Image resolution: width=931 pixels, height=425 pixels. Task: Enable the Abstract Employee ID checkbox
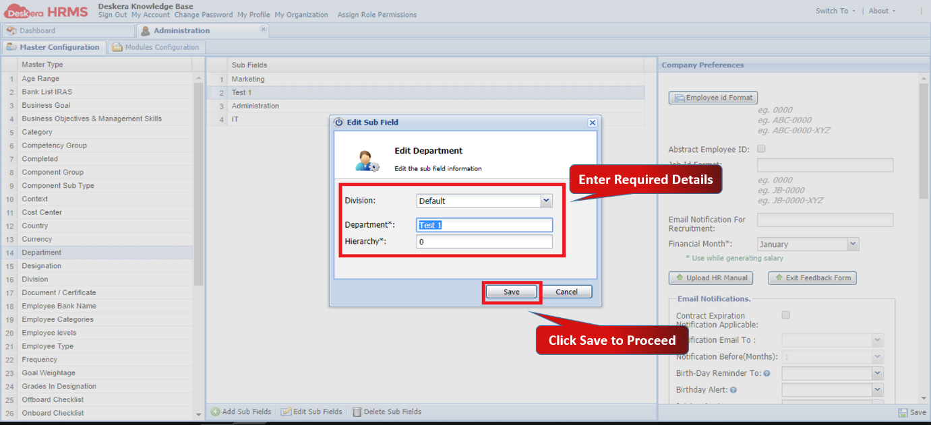[x=761, y=149]
